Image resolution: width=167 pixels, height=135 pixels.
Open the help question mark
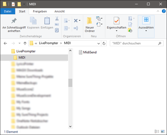(x=164, y=11)
